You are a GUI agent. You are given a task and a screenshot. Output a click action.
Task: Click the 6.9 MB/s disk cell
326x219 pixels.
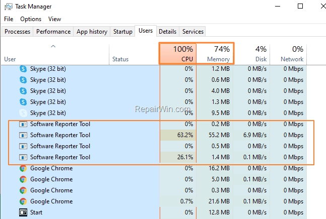click(x=251, y=135)
